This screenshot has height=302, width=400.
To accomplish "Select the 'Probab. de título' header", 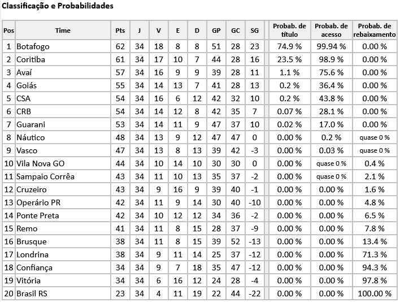I will coord(289,31).
